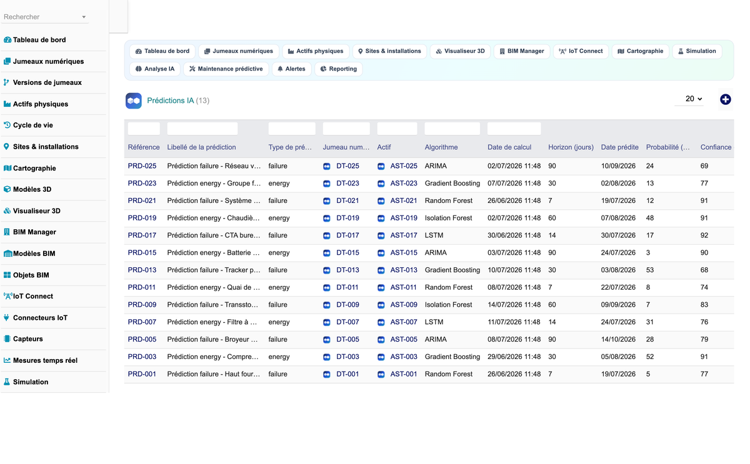Click the Référence filter input field
The width and height of the screenshot is (750, 464).
tap(144, 129)
